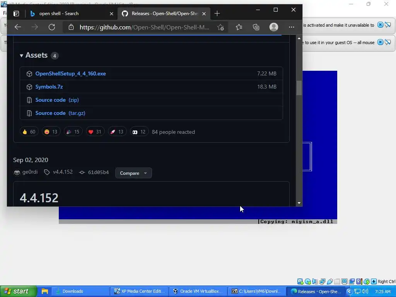Download Source code (zip)
The width and height of the screenshot is (396, 297).
coord(57,100)
